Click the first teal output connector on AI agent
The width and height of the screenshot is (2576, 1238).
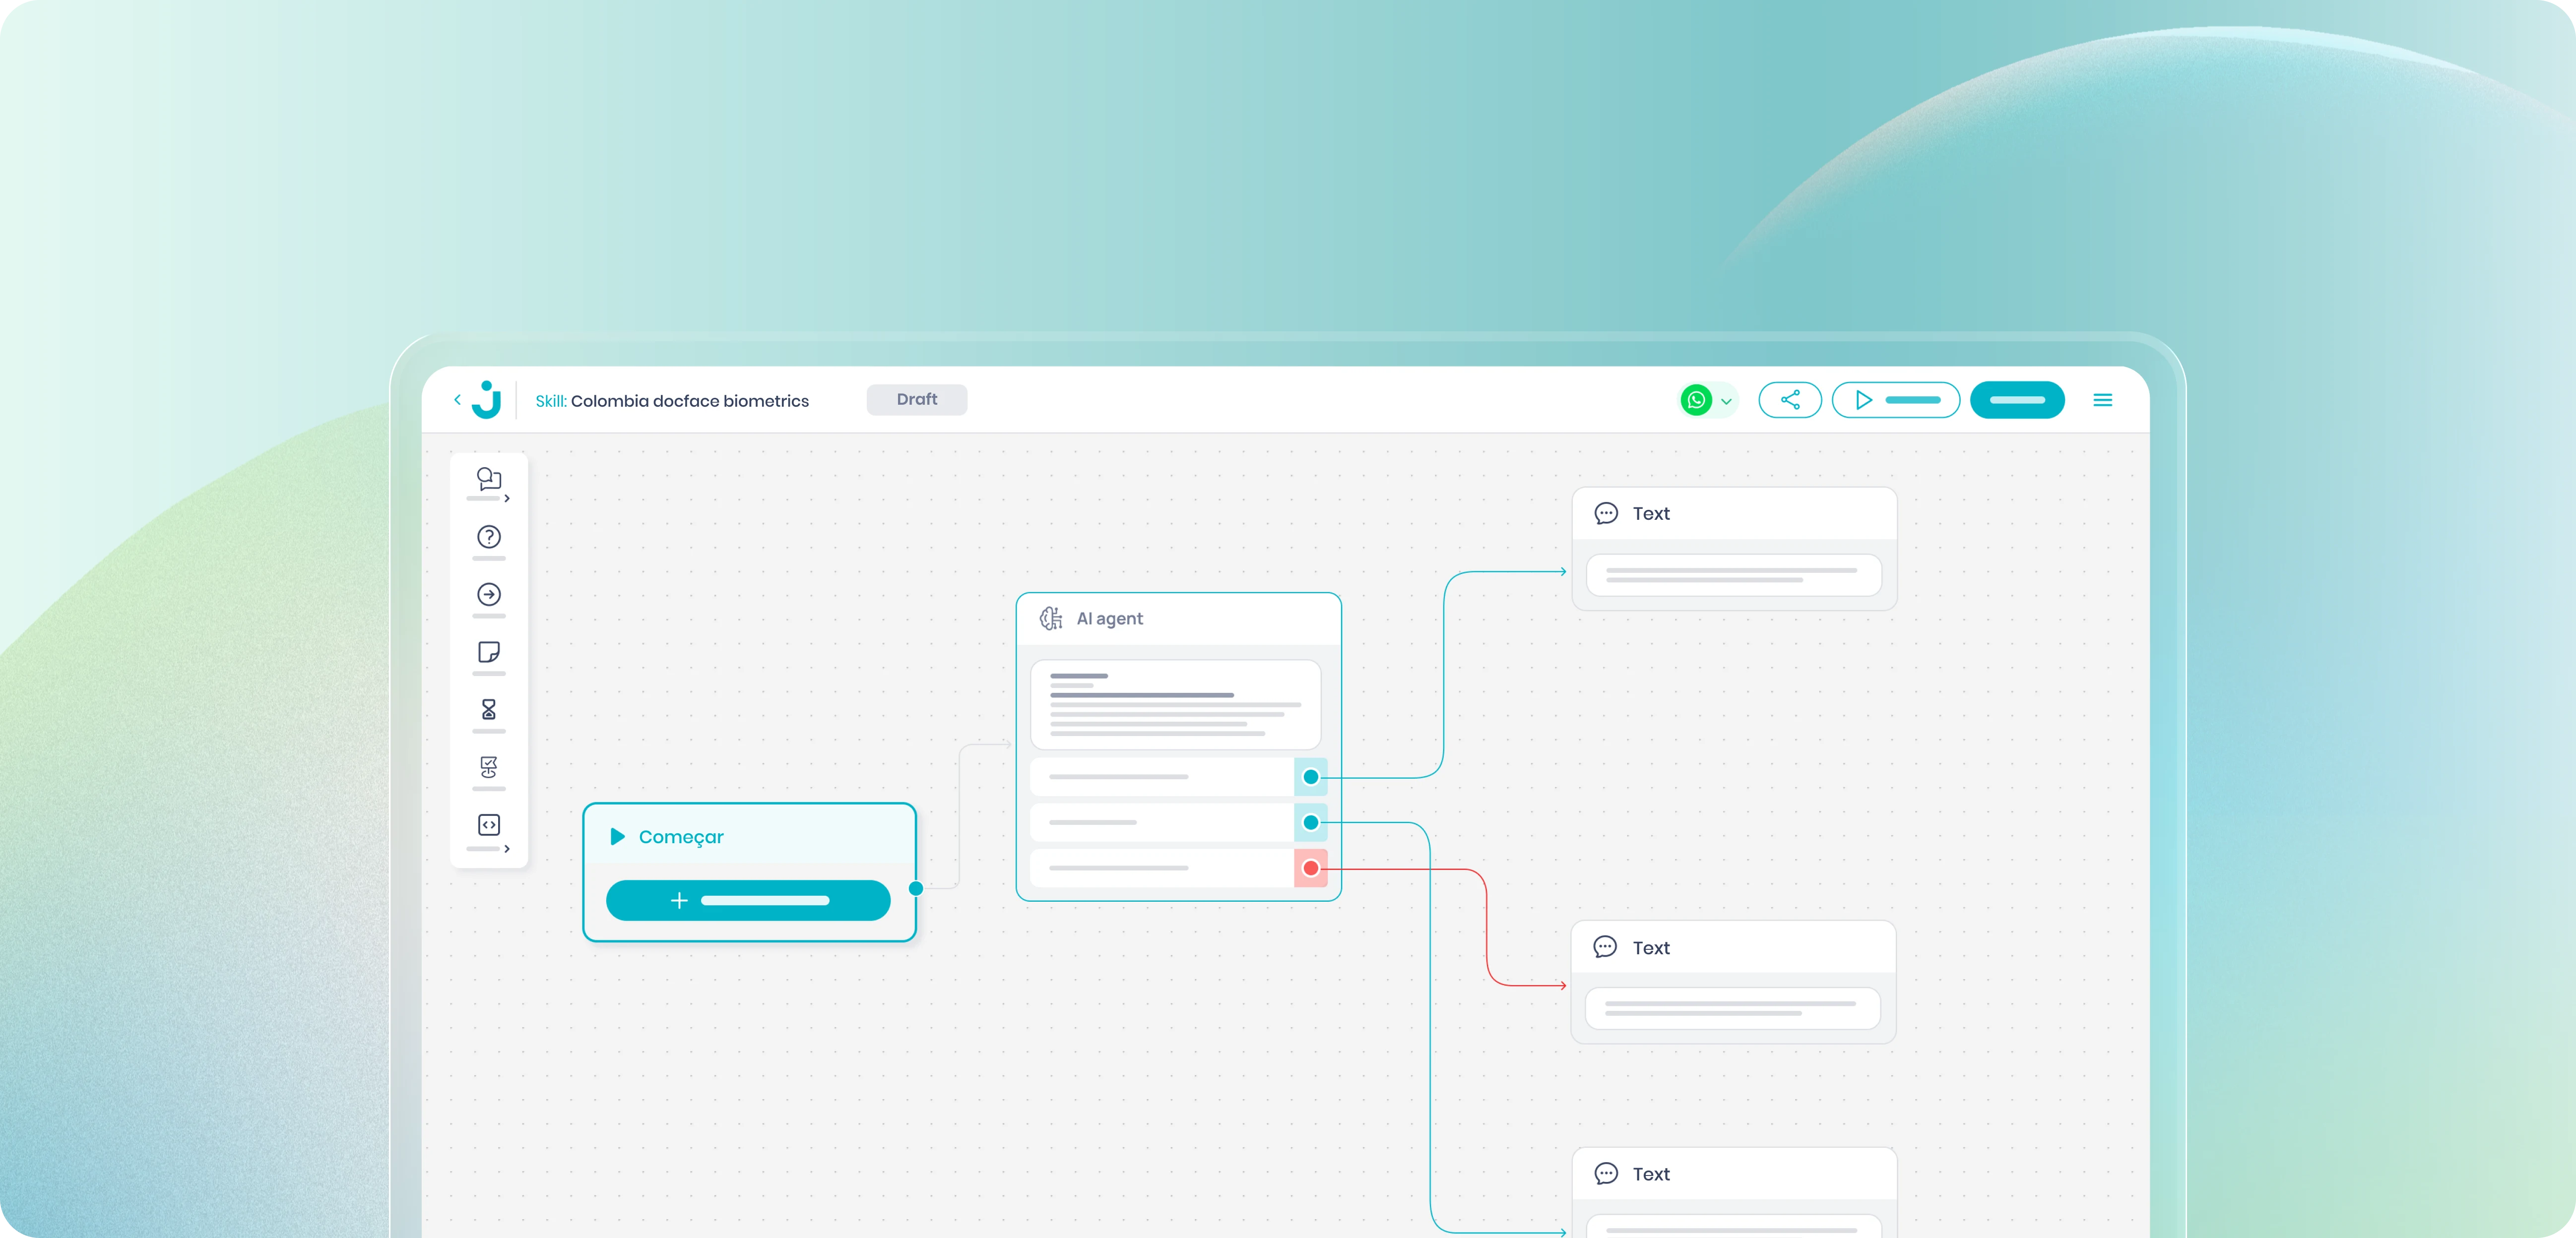click(1310, 777)
